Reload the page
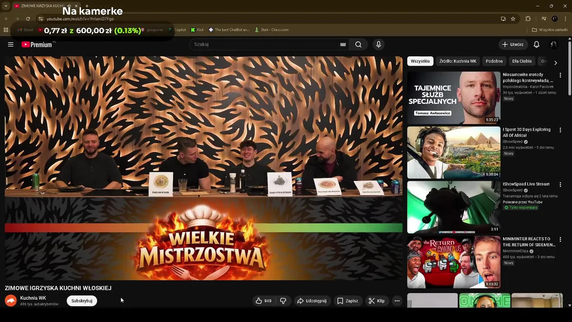Screen dimensions: 572x322 28,19
